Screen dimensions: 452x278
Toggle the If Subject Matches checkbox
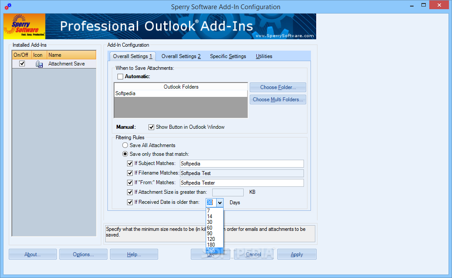[130, 163]
